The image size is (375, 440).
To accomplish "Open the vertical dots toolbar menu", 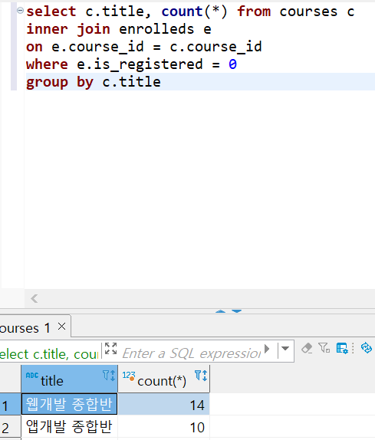I will click(x=353, y=348).
